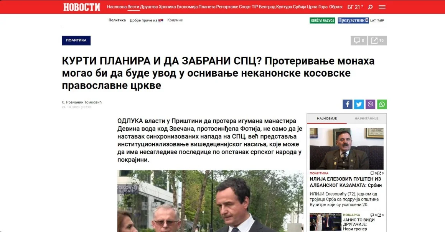This screenshot has height=232, width=445.
Task: Open the comments counter icon
Action: coord(359,41)
